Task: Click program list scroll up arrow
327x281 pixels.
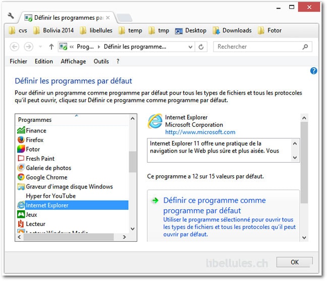Action: coord(133,119)
